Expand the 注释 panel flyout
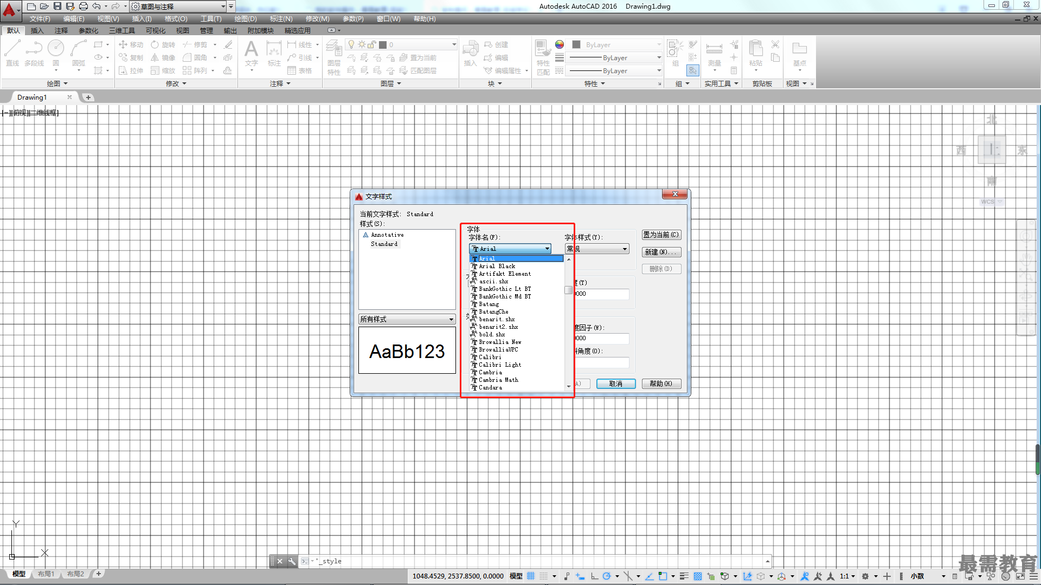 (x=281, y=83)
